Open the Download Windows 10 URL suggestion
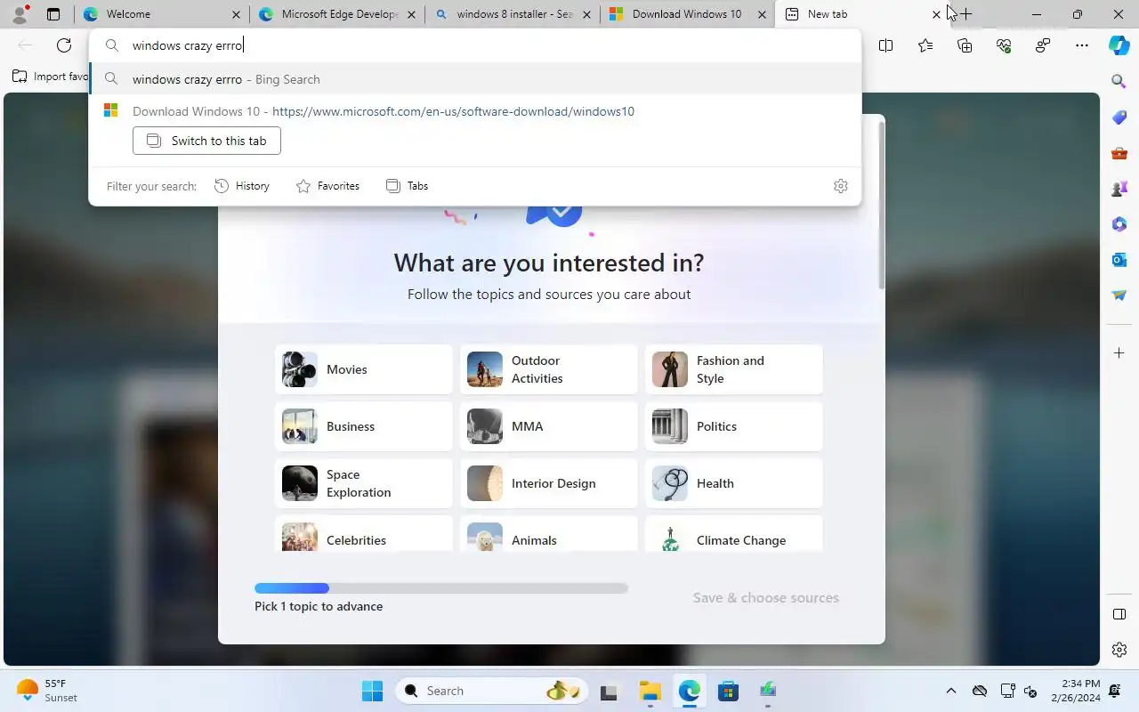Image resolution: width=1139 pixels, height=712 pixels. [475, 111]
